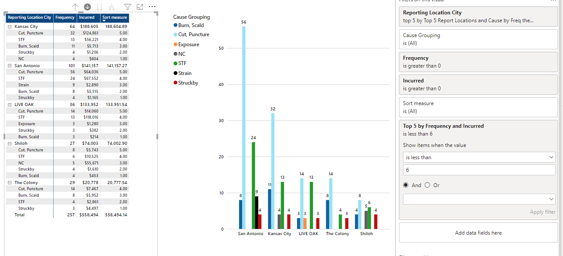
Task: Open the 'is less than' condition dropdown
Action: click(479, 157)
